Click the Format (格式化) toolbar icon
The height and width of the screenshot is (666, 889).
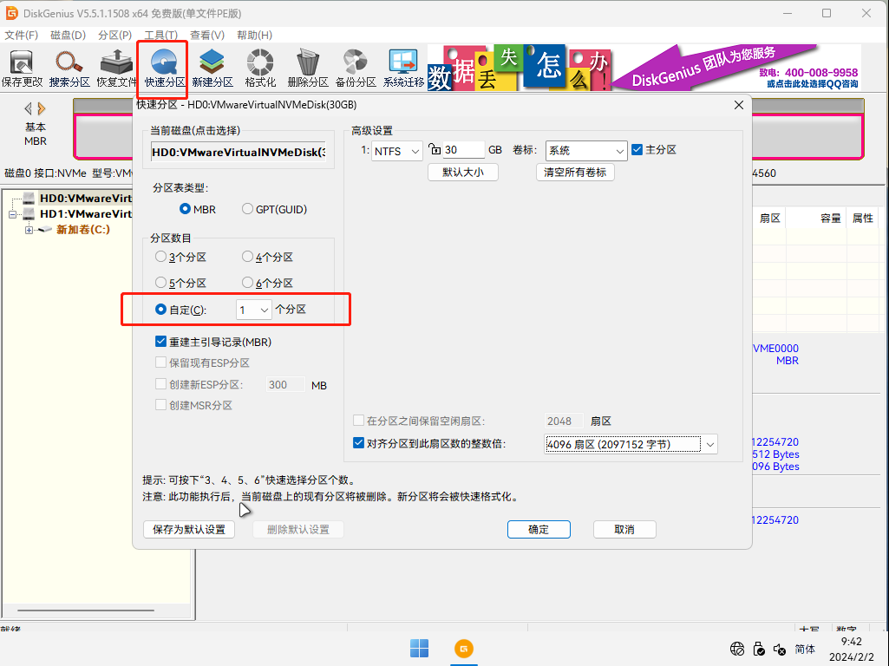pyautogui.click(x=260, y=68)
